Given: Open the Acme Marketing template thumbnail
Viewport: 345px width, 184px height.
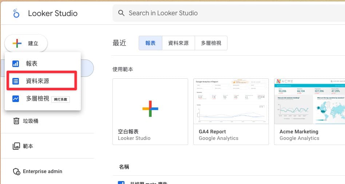Looking at the screenshot, I should pyautogui.click(x=309, y=101).
